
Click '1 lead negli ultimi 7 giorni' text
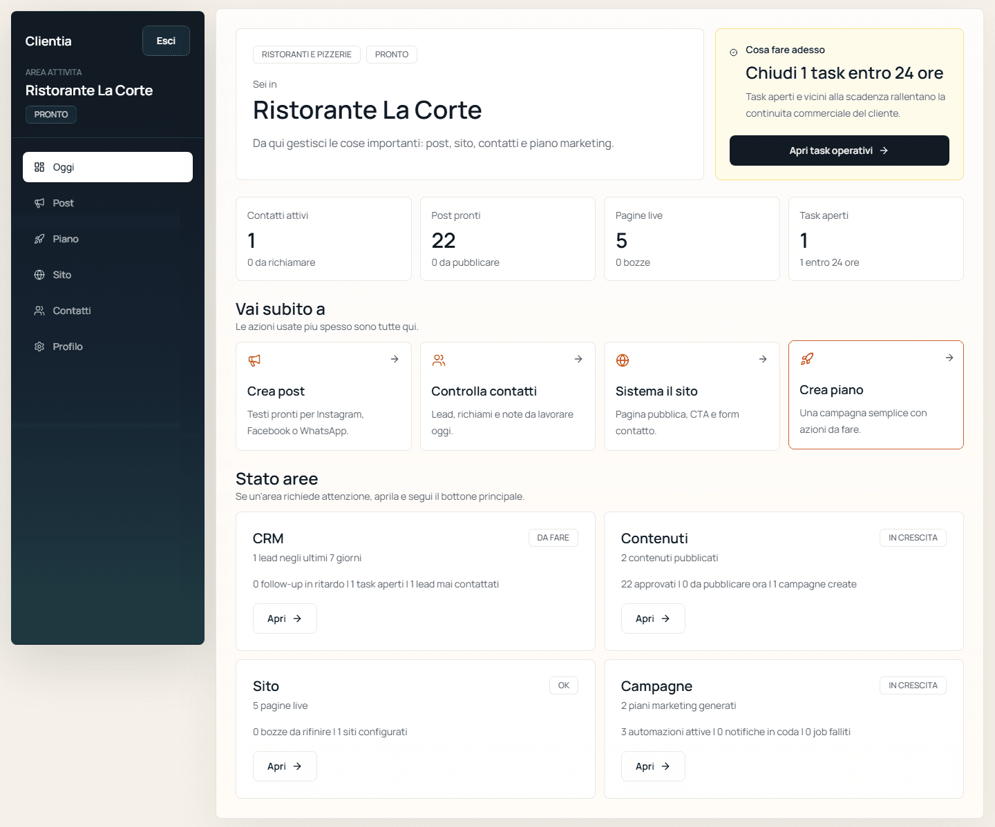(x=307, y=558)
